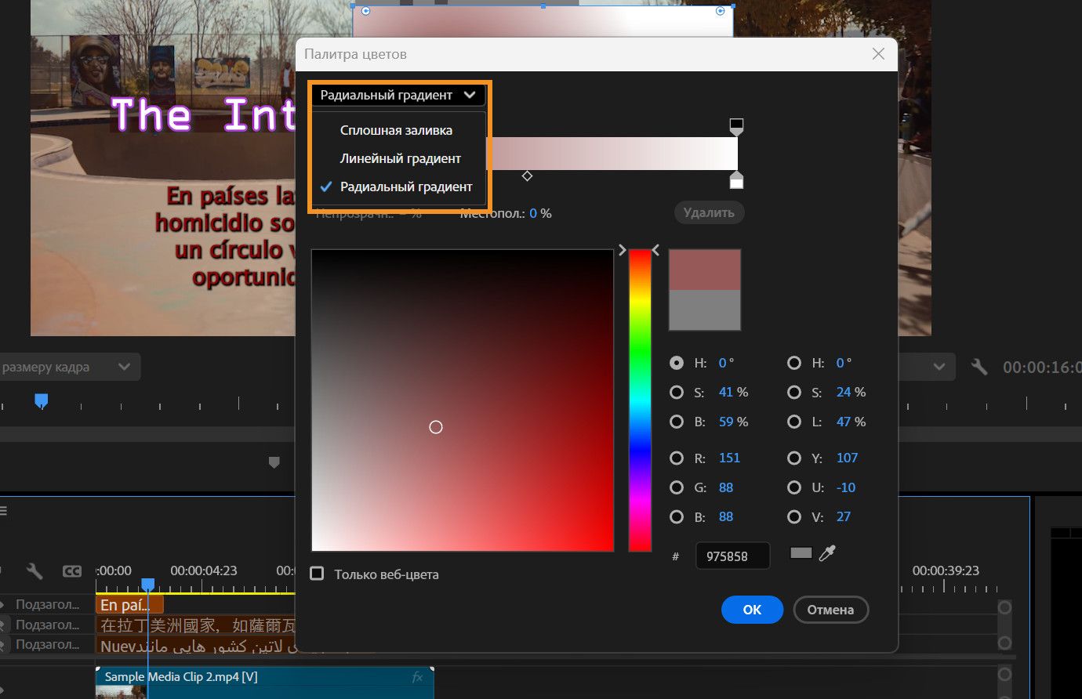
Task: Select the RGB Blue radio button
Action: pos(677,516)
